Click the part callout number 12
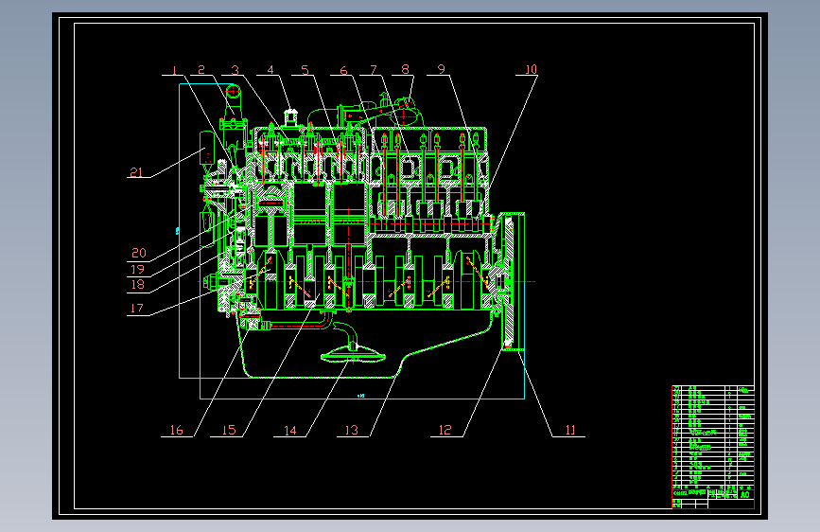820x532 pixels. click(x=445, y=430)
